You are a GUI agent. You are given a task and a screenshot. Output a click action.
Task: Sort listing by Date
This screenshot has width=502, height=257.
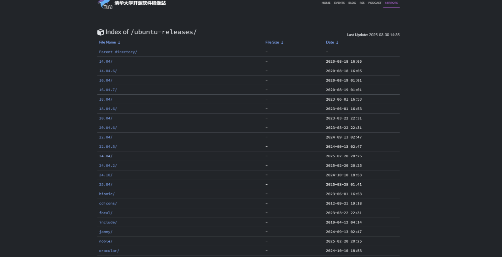point(330,42)
